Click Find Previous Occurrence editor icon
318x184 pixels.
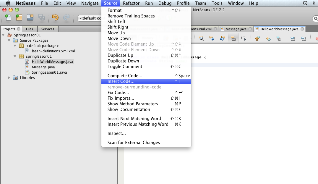click(212, 38)
